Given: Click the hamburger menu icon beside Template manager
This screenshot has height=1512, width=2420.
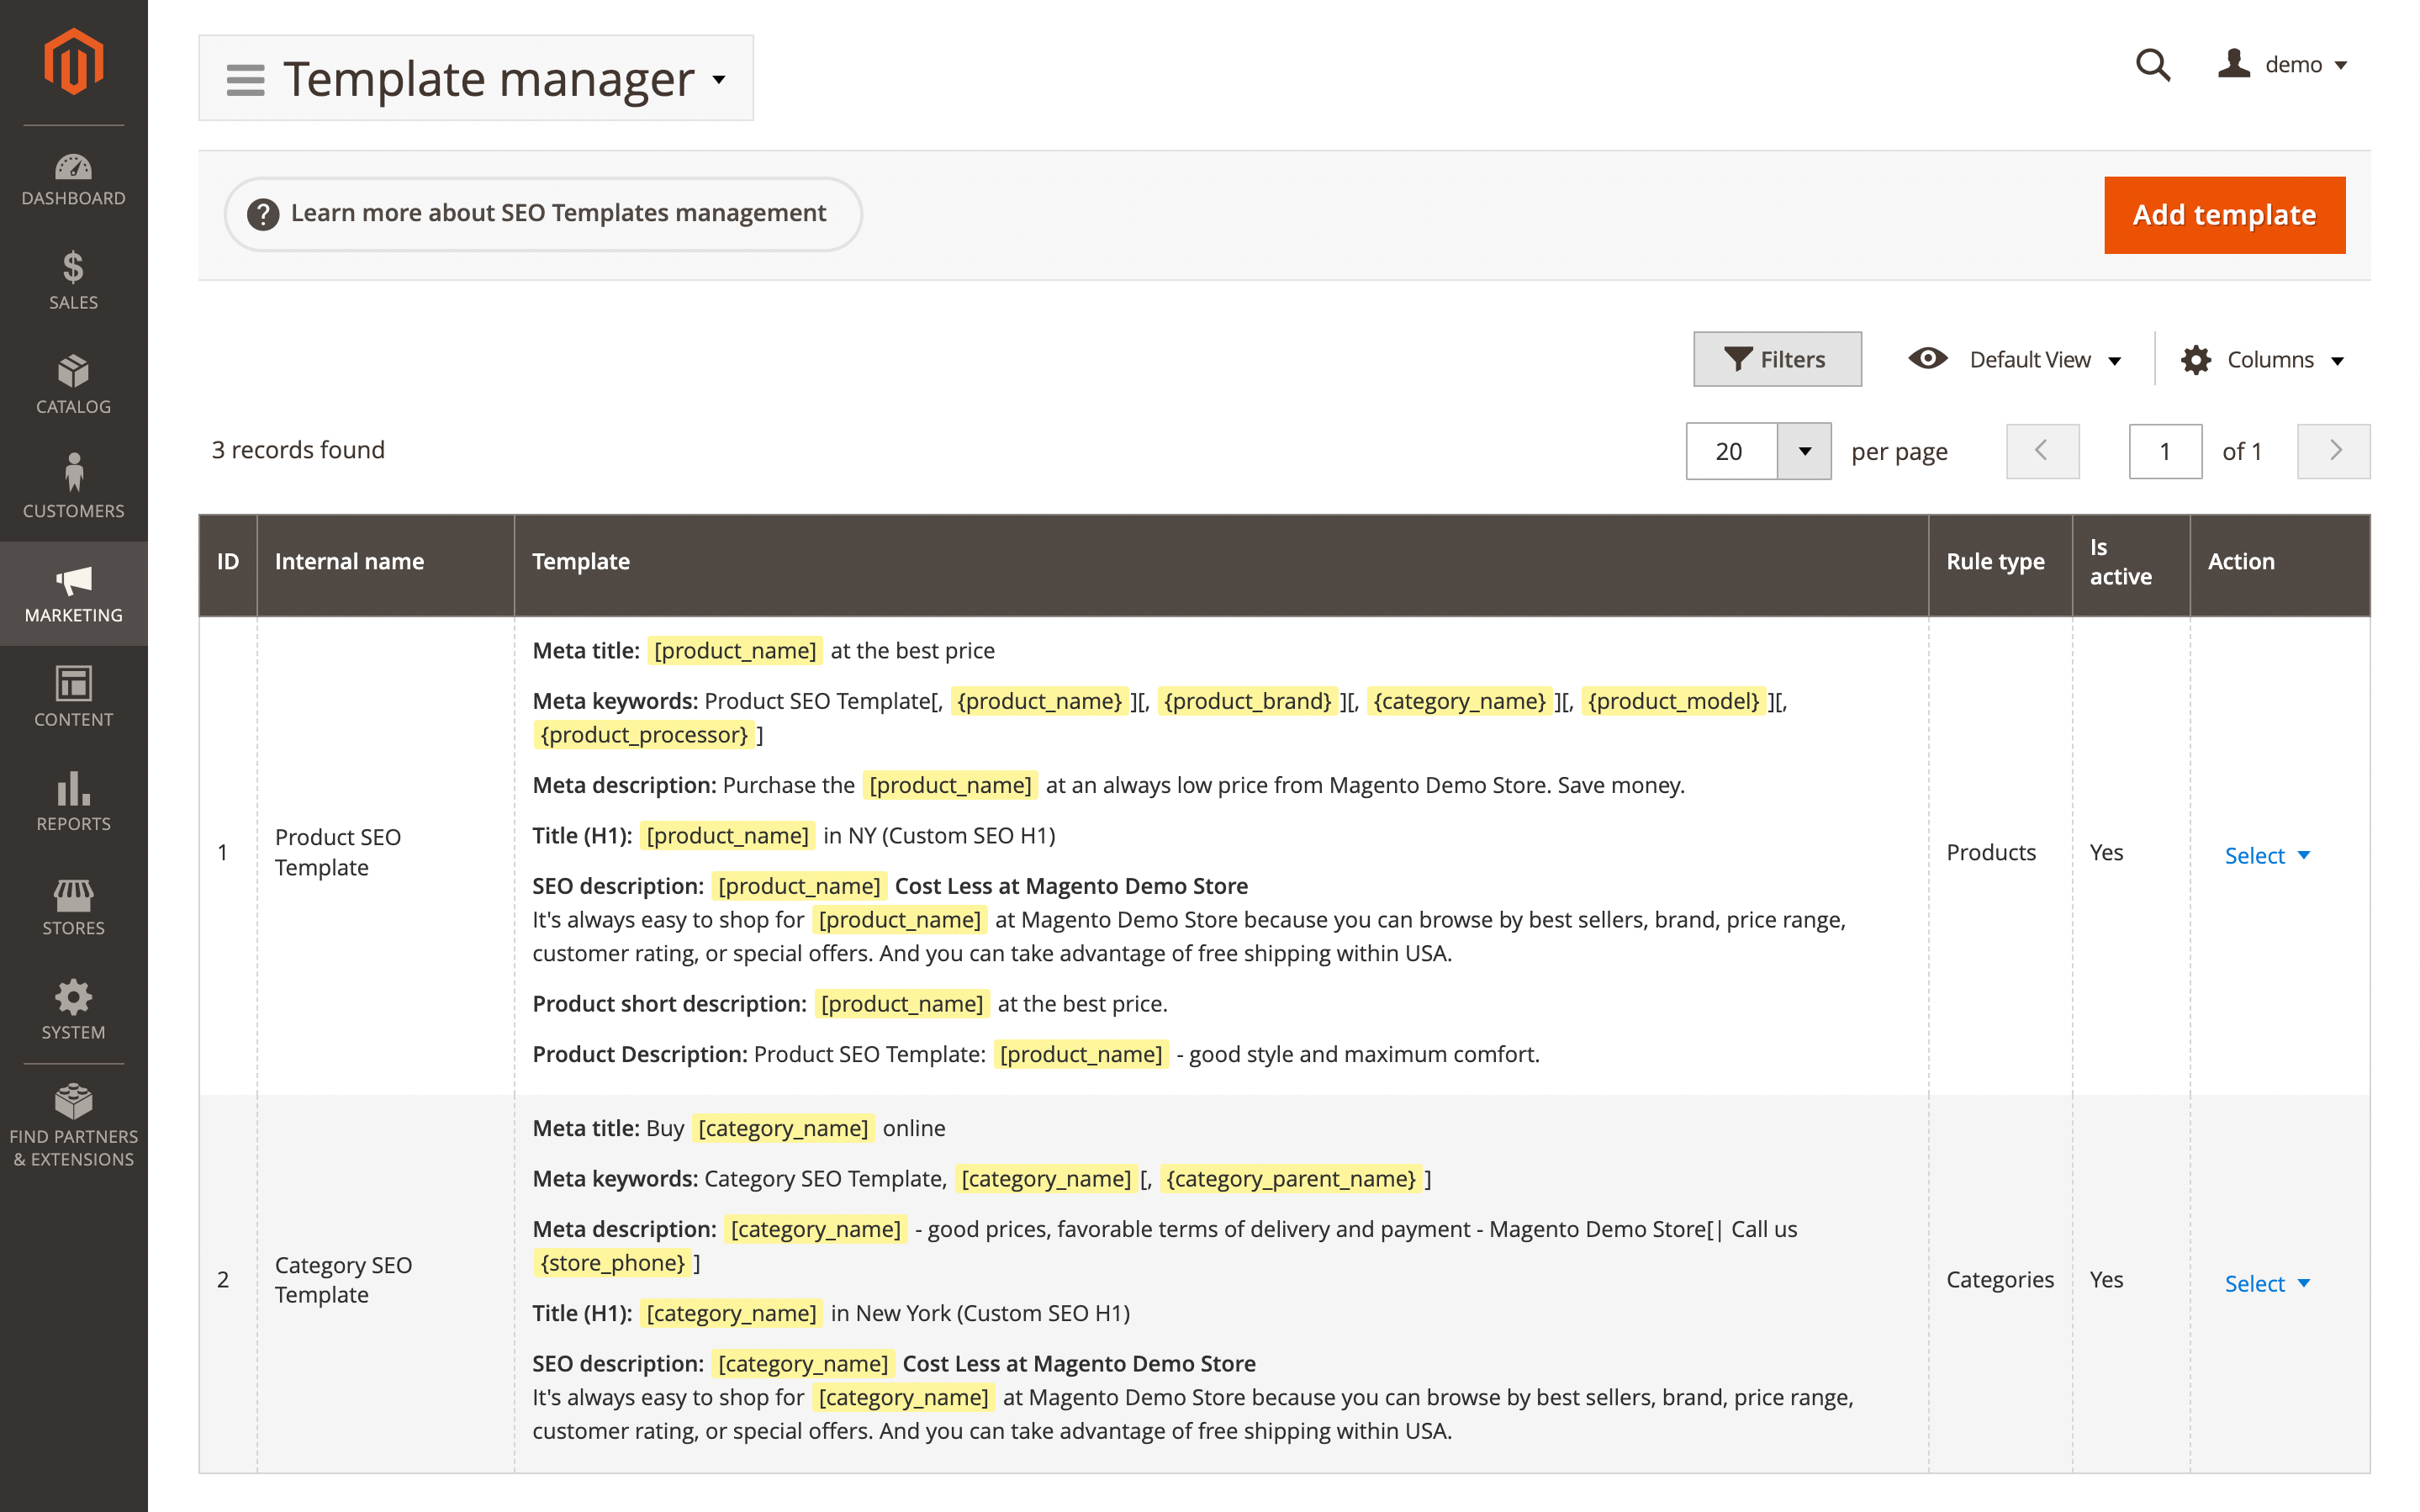Looking at the screenshot, I should [245, 79].
